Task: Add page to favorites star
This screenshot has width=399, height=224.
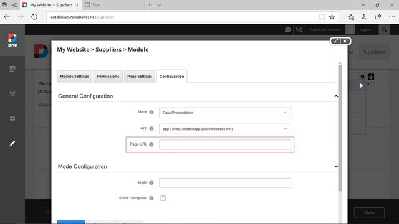Action: click(x=332, y=17)
